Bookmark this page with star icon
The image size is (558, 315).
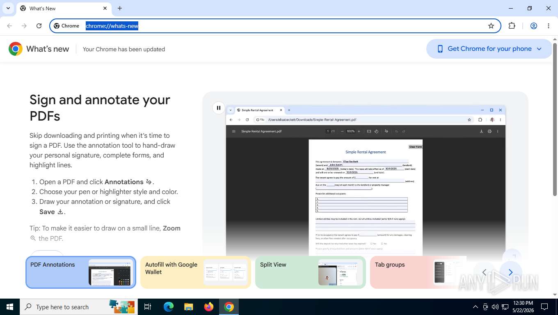[491, 26]
